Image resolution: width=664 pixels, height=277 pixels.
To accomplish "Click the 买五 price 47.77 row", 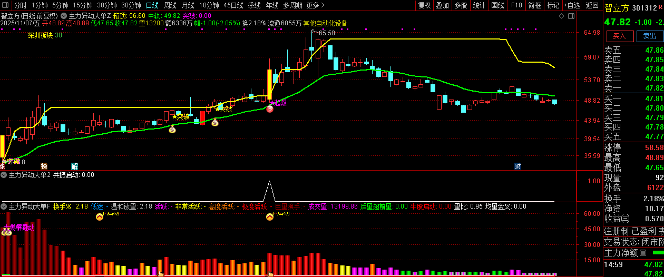I will [x=634, y=136].
